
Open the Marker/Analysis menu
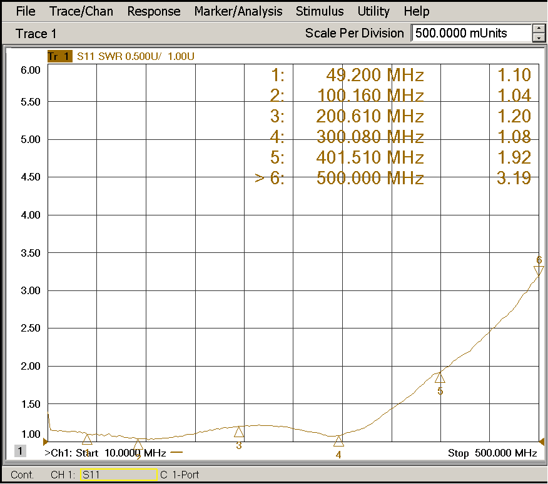click(238, 11)
